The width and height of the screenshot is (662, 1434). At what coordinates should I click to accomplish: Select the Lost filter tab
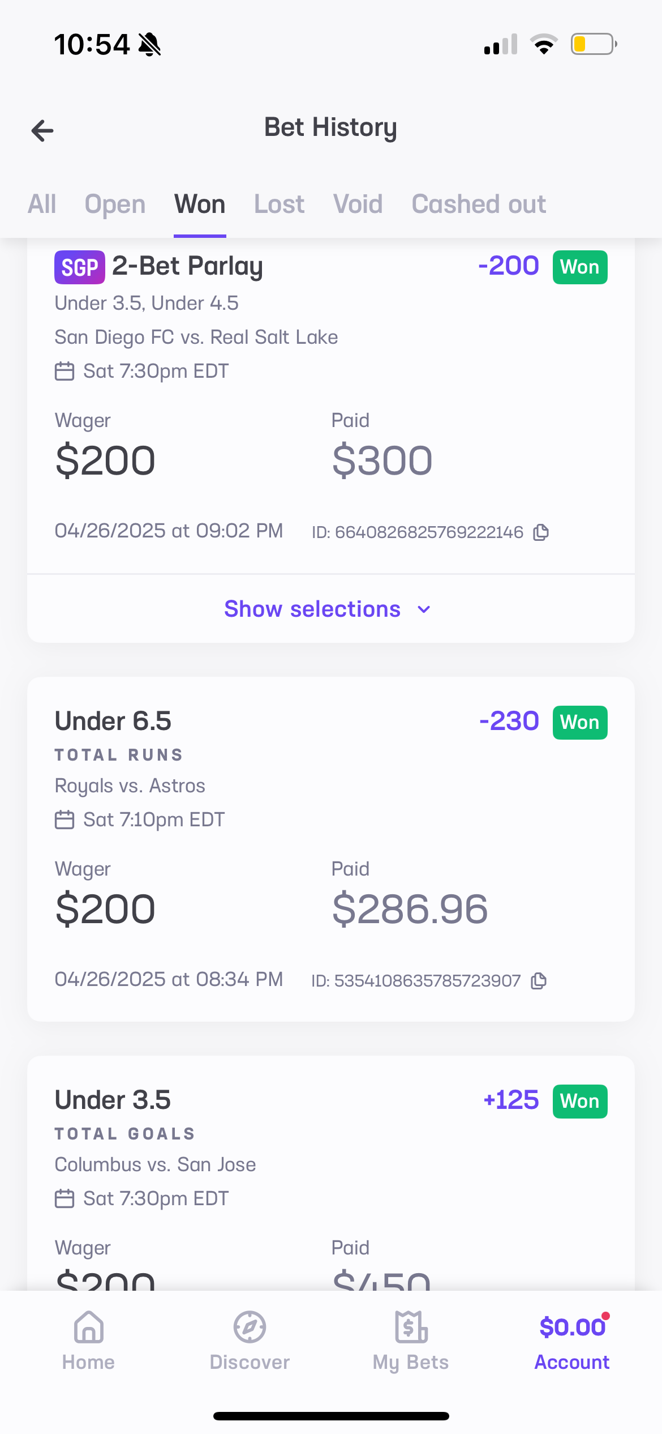coord(279,204)
